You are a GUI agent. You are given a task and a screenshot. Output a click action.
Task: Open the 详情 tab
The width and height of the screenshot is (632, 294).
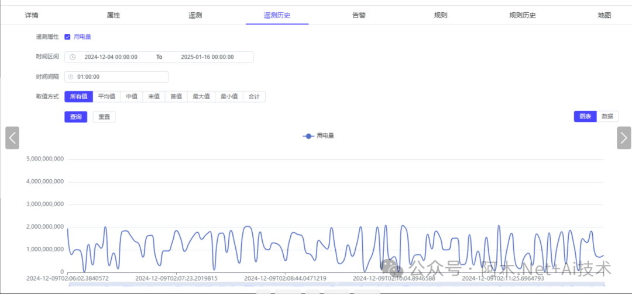pos(32,16)
